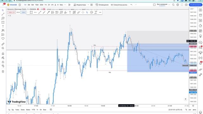Open quick search magnifier in top bar

[x=173, y=5]
